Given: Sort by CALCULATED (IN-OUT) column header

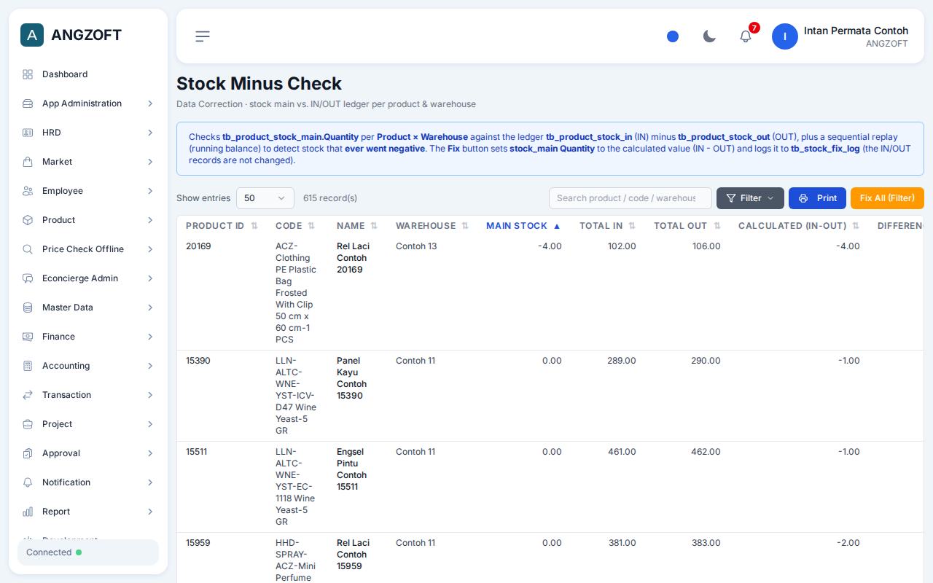Looking at the screenshot, I should (x=799, y=226).
